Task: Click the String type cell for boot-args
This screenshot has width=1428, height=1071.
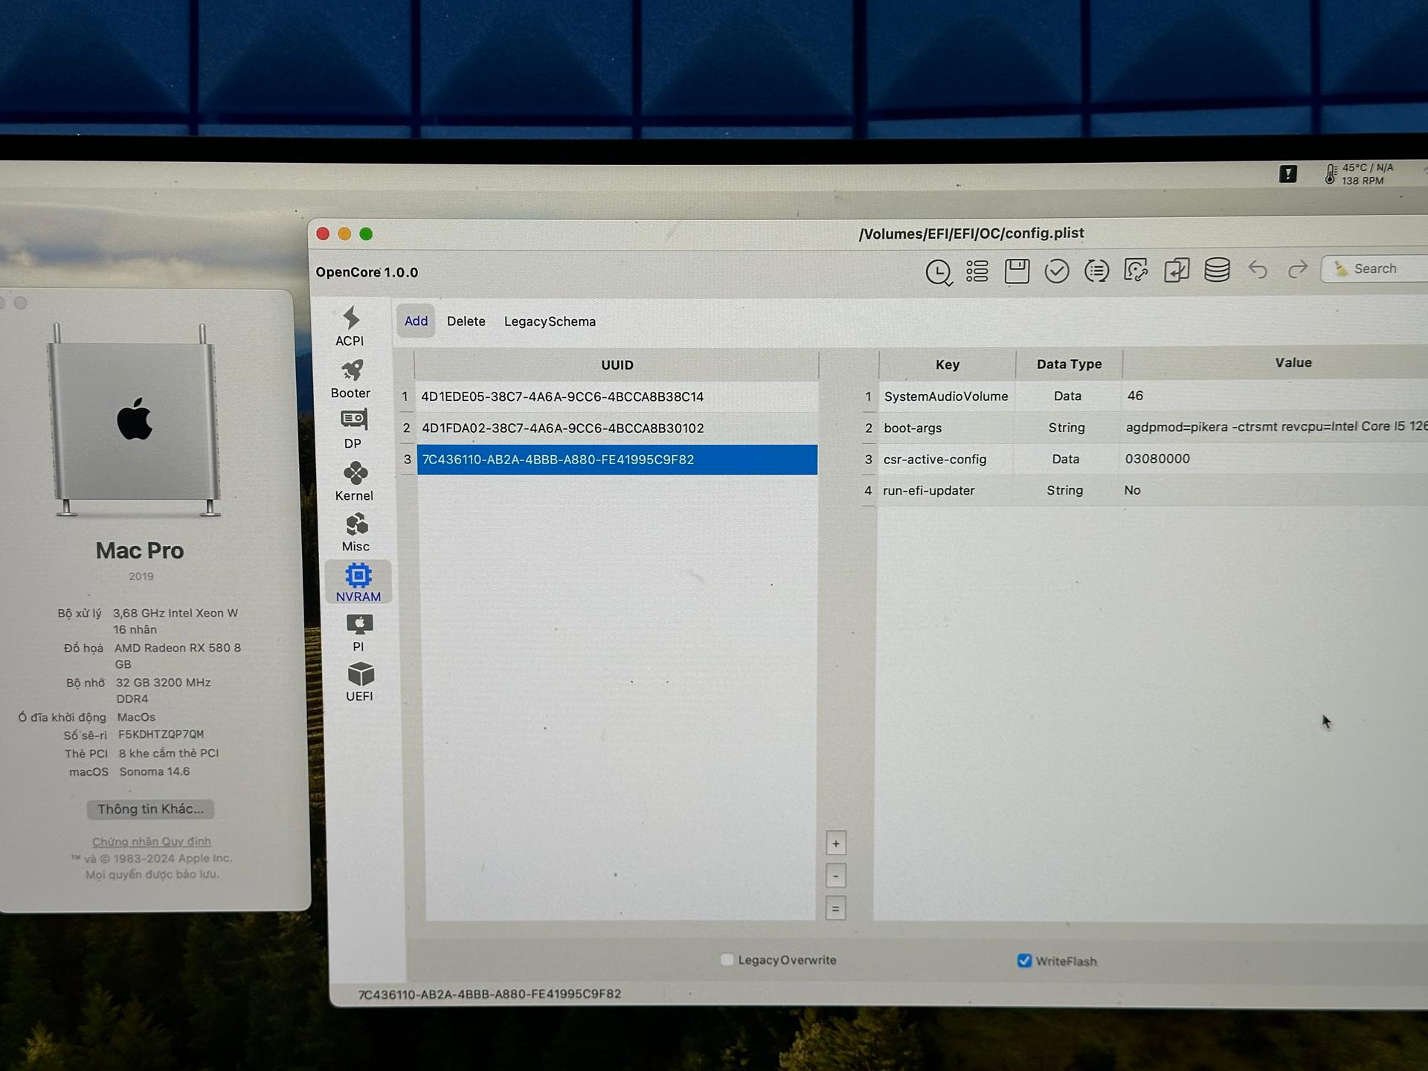Action: 1067,428
